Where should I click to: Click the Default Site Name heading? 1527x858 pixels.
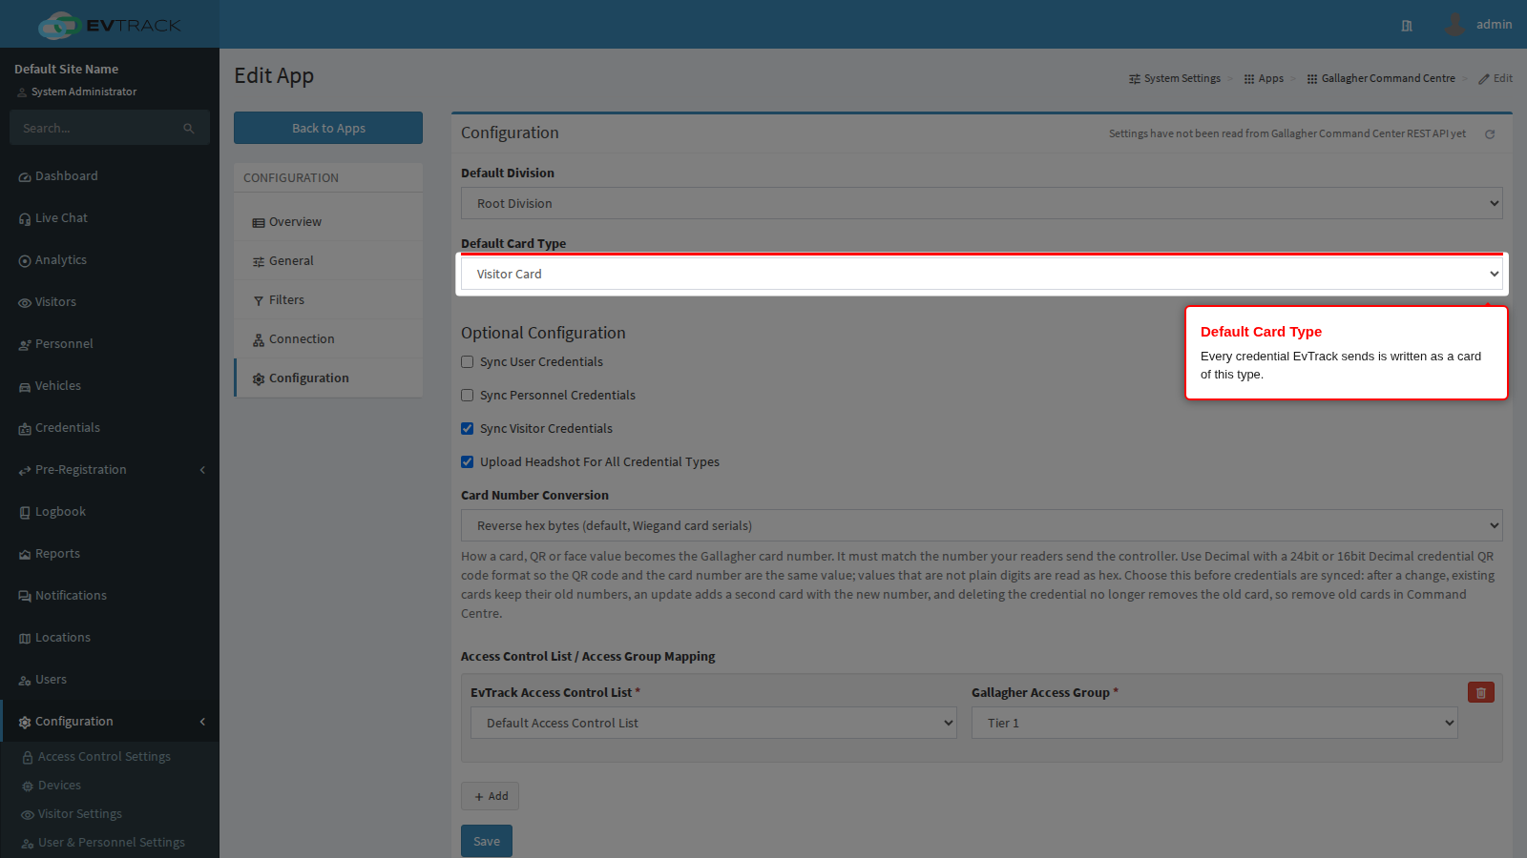click(67, 69)
